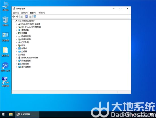This screenshot has height=118, width=156.
Task: Open File Explorer from the taskbar
Action: tap(11, 114)
